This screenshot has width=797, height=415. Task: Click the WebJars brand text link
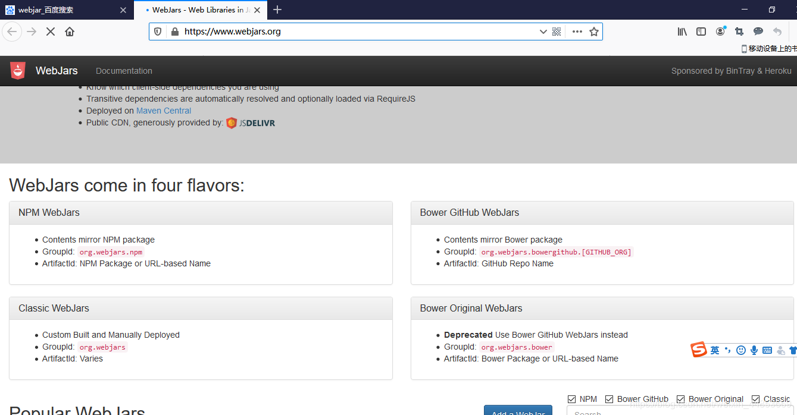coord(57,71)
